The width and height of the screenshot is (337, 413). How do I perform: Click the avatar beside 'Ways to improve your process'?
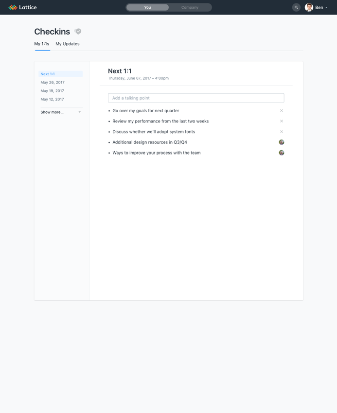pos(282,153)
